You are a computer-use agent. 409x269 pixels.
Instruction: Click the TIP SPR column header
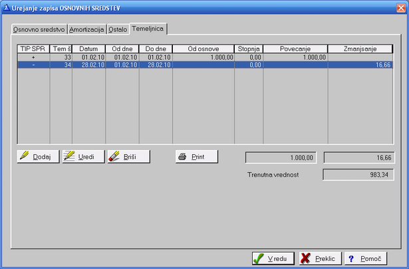(33, 49)
